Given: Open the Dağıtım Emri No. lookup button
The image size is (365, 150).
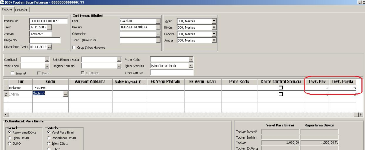Looking at the screenshot, I should click(x=119, y=66).
